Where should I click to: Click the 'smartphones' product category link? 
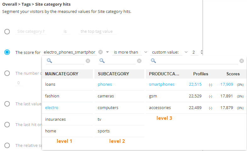pyautogui.click(x=162, y=84)
